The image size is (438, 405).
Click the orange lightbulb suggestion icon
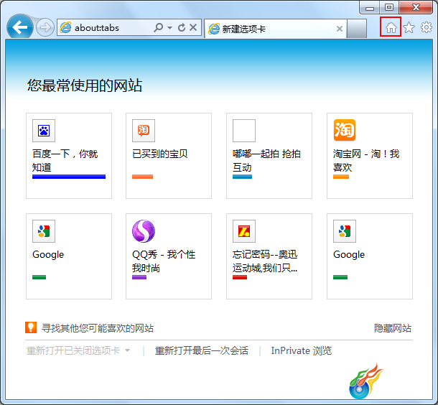coord(31,327)
